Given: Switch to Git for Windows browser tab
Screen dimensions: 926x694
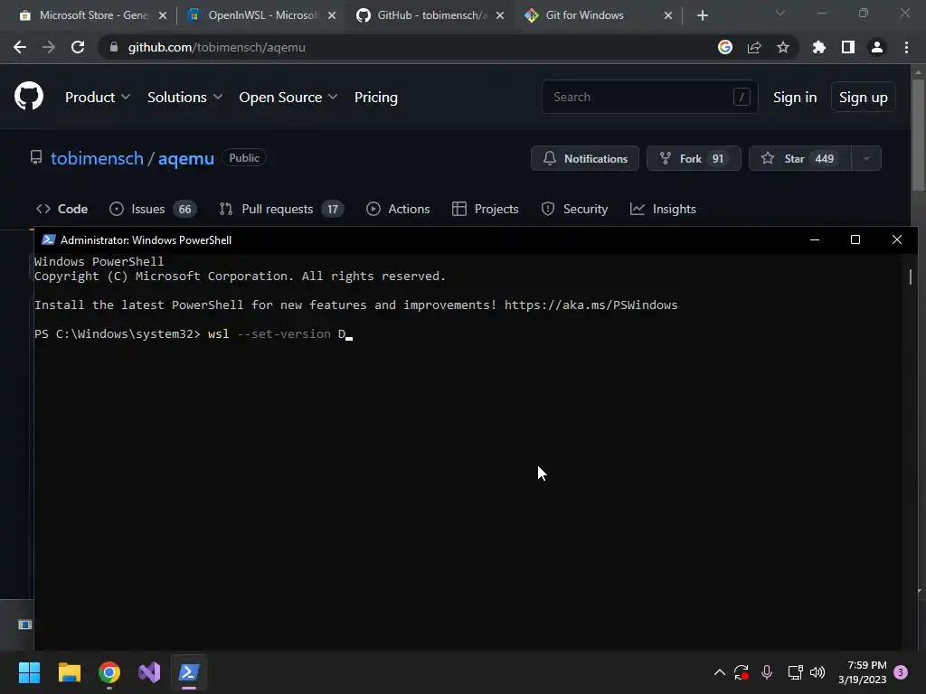Looking at the screenshot, I should (x=597, y=16).
